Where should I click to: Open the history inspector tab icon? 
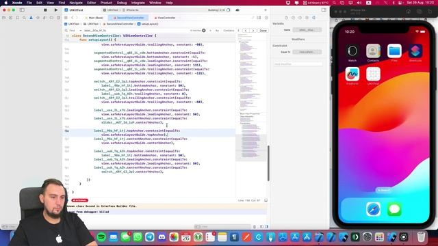[x=294, y=18]
